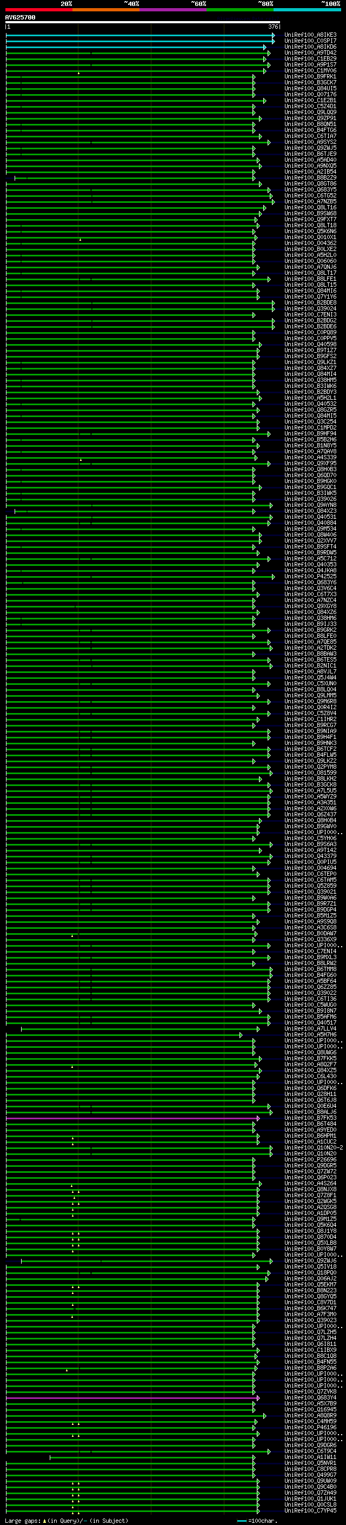Open the UniRef100_Q9ZWJ6 entry

(x=310, y=1260)
